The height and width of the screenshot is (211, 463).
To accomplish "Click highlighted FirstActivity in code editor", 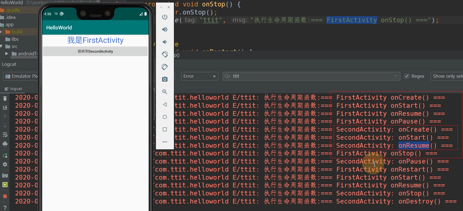I will [351, 20].
